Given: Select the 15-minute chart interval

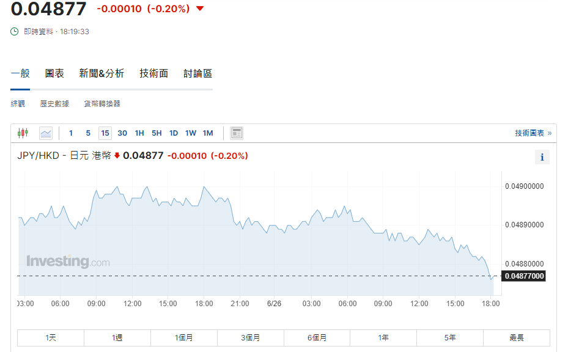Looking at the screenshot, I should [105, 133].
